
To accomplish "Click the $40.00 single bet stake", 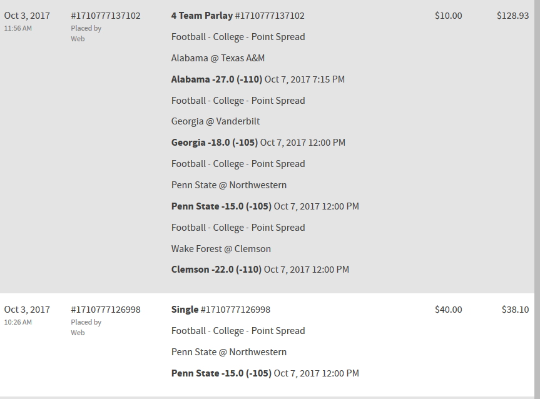I will (448, 310).
